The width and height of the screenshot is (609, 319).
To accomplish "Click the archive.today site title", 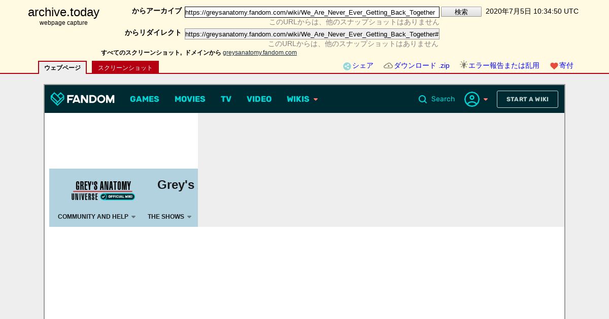I will (63, 12).
